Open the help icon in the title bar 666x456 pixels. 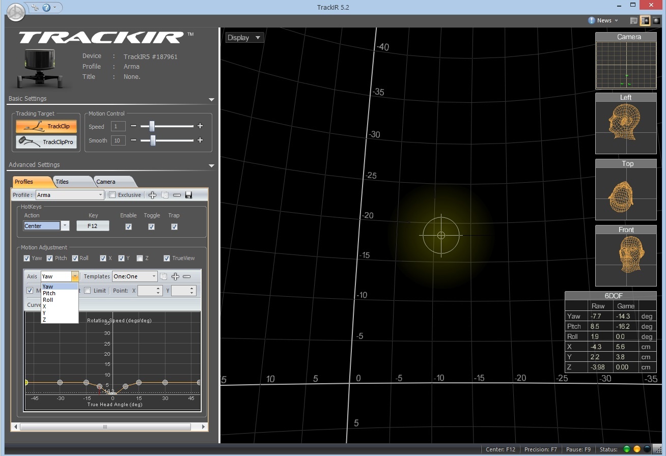[x=46, y=8]
